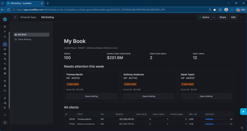The width and height of the screenshot is (247, 131).
Task: Select the highlighted Projects icon in sidebar
Action: (x=5, y=44)
